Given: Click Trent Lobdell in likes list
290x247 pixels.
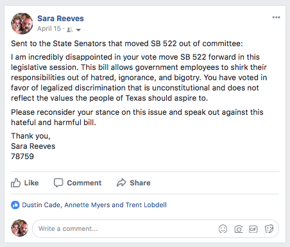Looking at the screenshot, I should (x=146, y=205).
